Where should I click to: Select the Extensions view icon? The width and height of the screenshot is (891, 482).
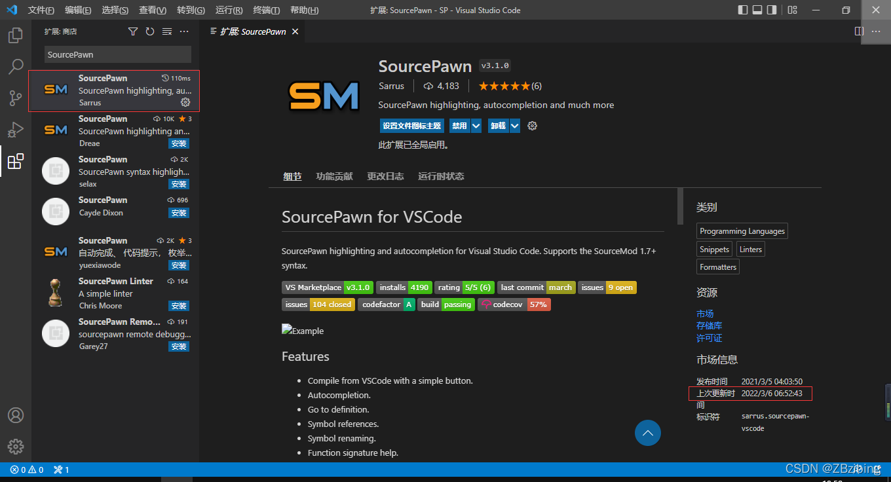[x=16, y=161]
